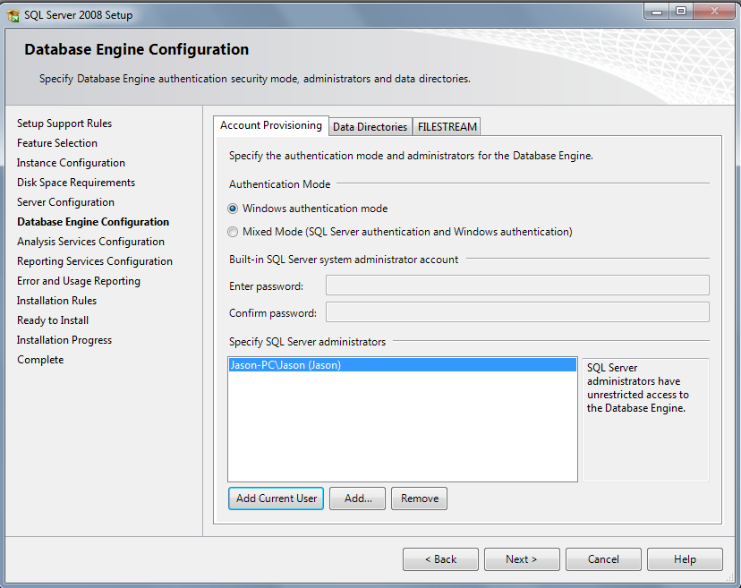Proceed with the Next > button
Screen dimensions: 741x588
click(522, 559)
